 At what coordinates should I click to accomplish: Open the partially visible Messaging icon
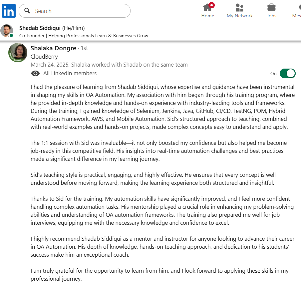298,7
